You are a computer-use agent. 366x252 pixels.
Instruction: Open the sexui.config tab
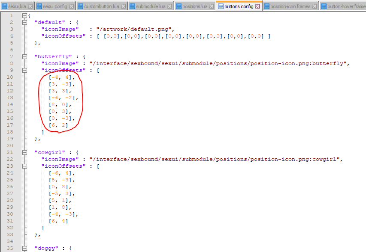55,6
